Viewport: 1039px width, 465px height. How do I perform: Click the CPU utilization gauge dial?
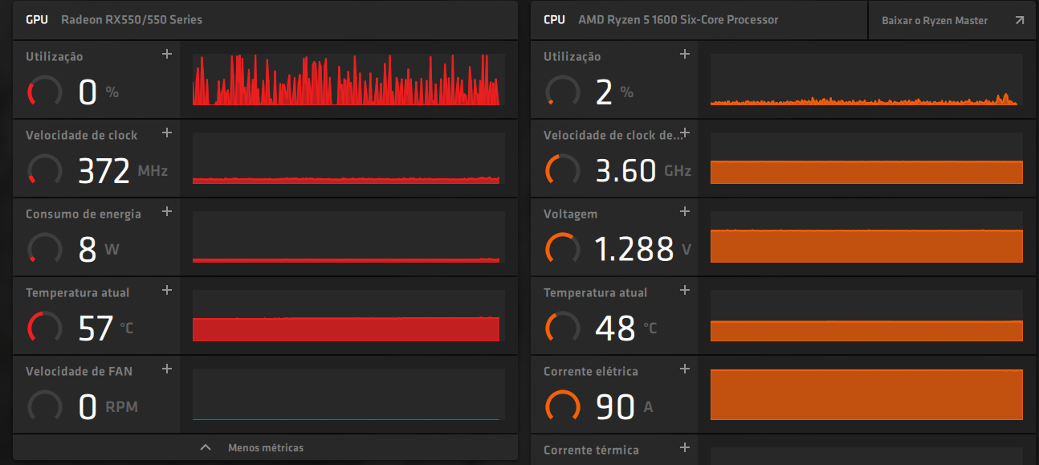[563, 92]
